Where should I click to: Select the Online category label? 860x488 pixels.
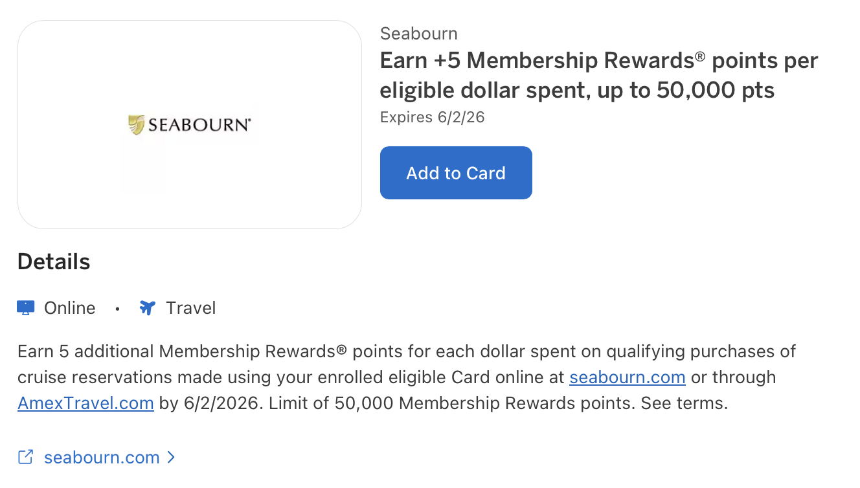pos(69,307)
